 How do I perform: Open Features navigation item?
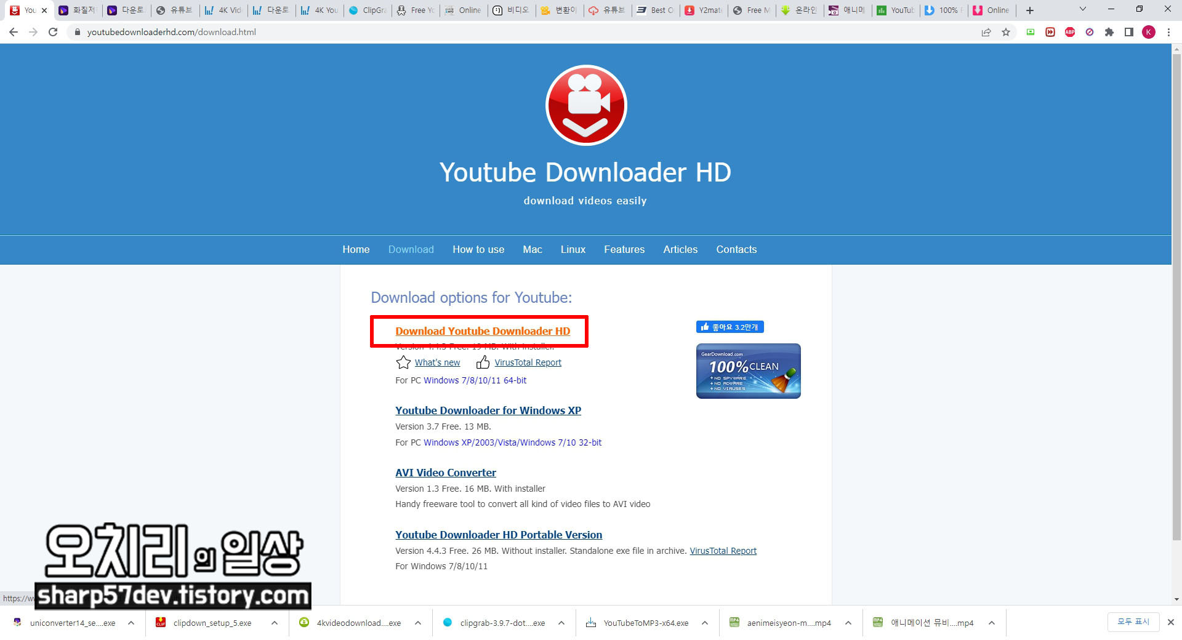coord(624,249)
